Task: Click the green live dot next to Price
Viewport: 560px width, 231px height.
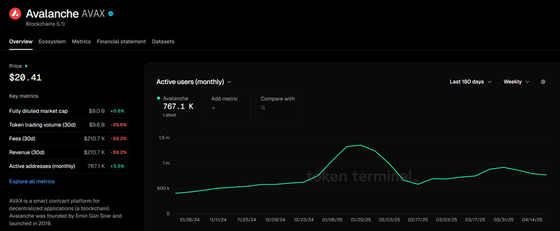Action: (26, 66)
